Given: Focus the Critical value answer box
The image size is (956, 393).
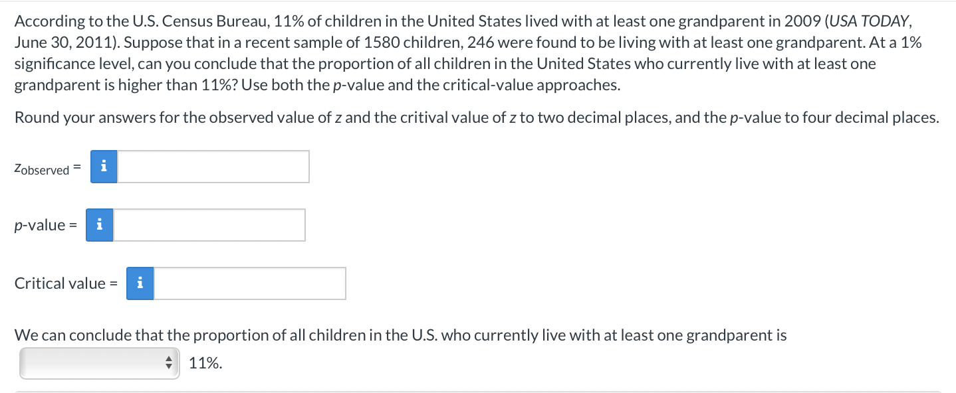Looking at the screenshot, I should tap(251, 283).
